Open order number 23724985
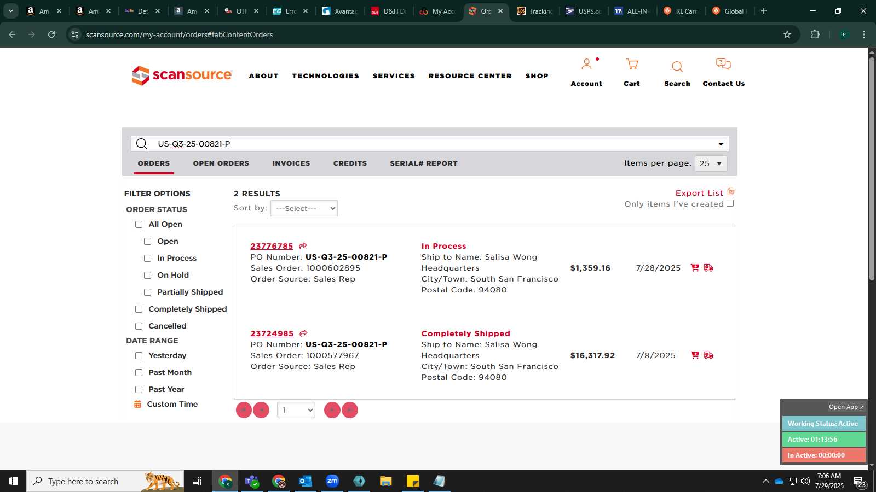 (272, 333)
